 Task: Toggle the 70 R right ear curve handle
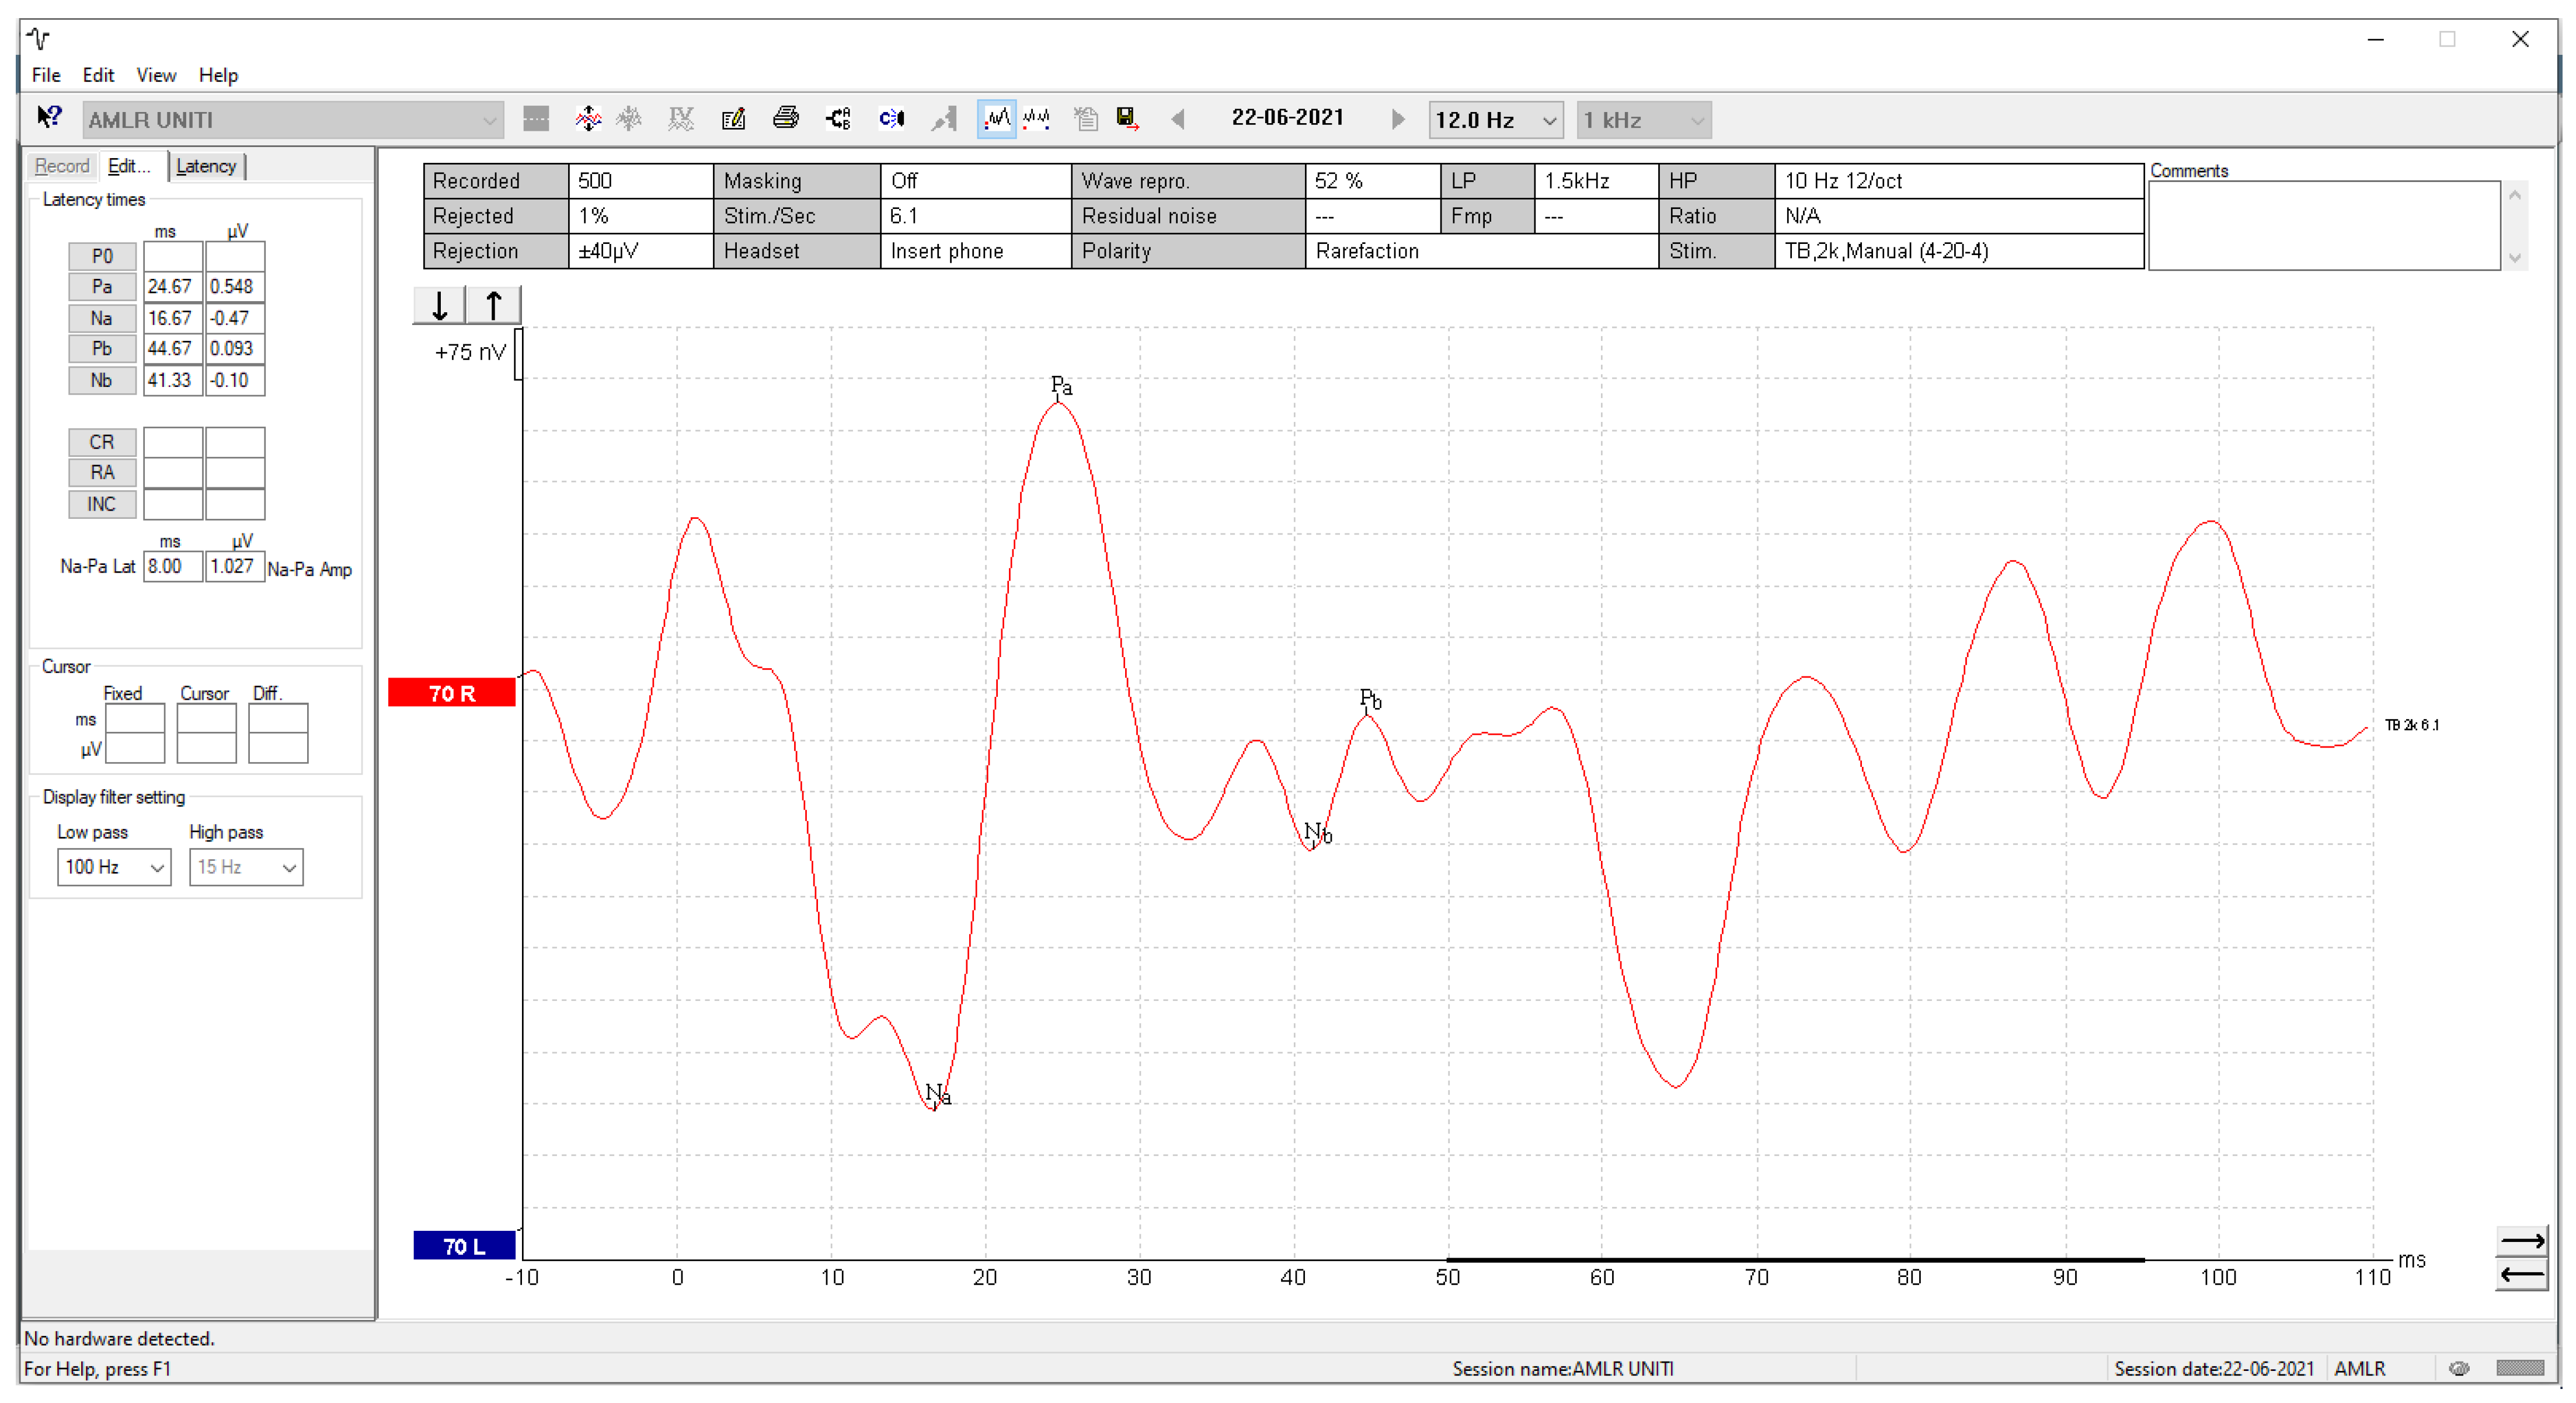coord(452,693)
